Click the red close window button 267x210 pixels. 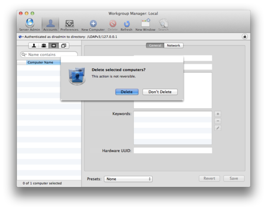(21, 13)
